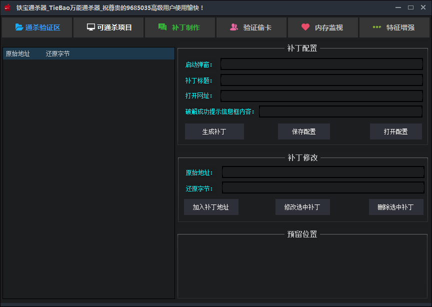The image size is (432, 307).
Task: Click the green chat icon on 补丁制作
Action: 162,27
